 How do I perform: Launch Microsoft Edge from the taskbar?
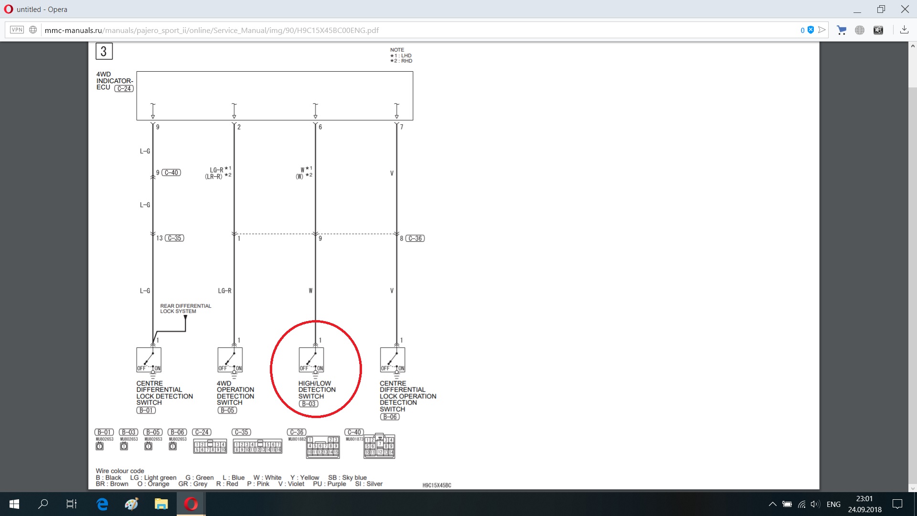coord(102,504)
